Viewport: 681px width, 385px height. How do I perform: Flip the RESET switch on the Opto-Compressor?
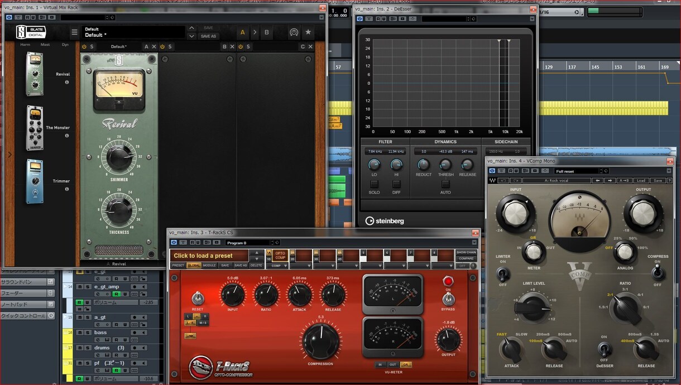click(197, 299)
